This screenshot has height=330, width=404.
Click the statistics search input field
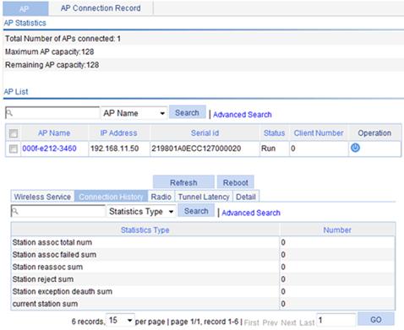58,211
